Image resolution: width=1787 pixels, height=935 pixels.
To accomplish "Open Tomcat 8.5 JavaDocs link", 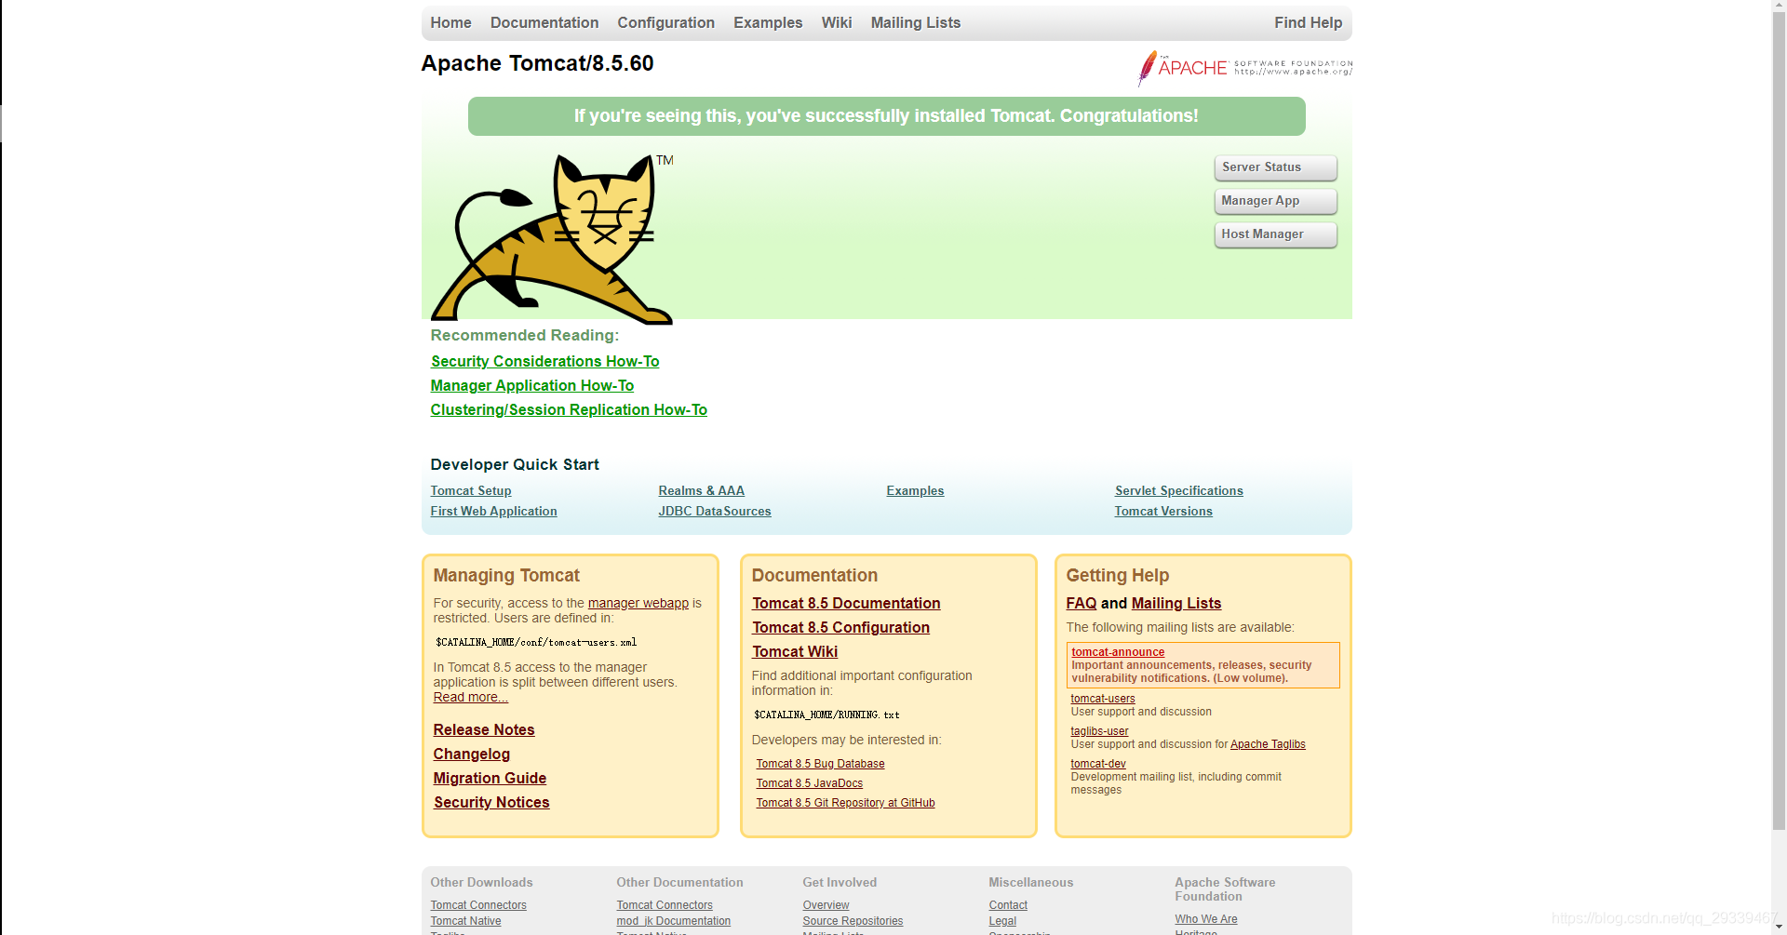I will pyautogui.click(x=809, y=783).
